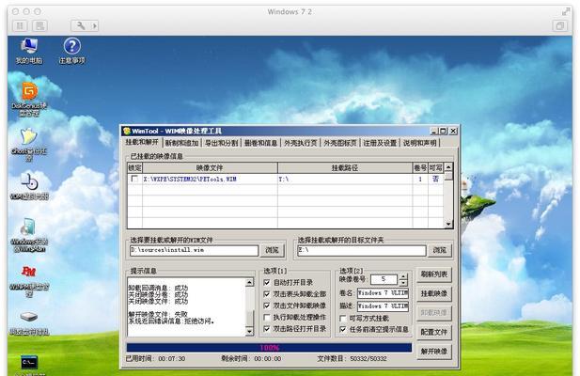
Task: Open the 删卷和信息 tab
Action: [x=260, y=143]
